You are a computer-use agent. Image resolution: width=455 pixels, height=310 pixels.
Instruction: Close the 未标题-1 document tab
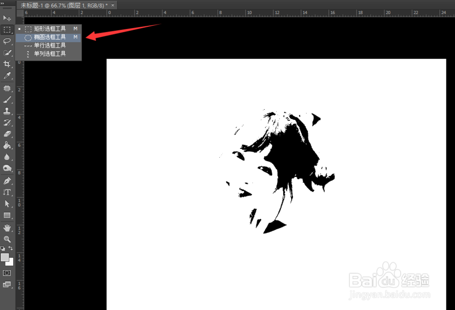tap(113, 5)
